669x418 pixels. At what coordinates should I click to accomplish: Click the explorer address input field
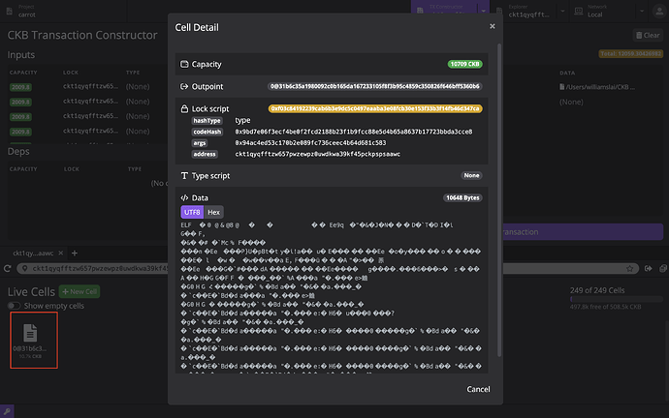[x=328, y=269]
